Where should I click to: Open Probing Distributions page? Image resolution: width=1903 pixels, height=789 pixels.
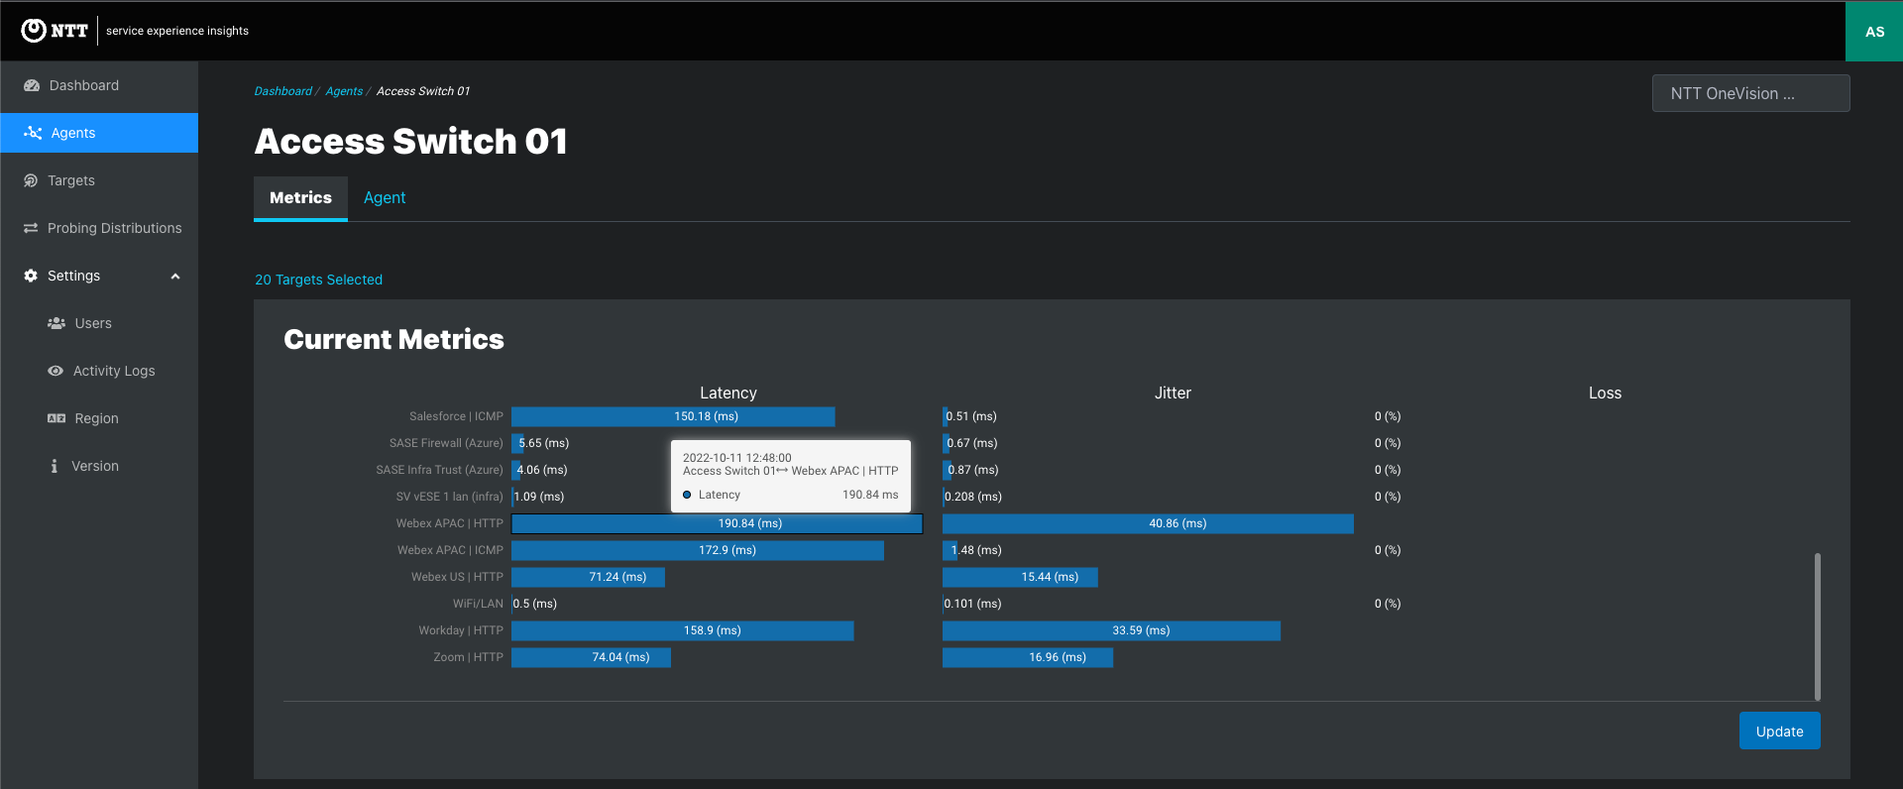[x=99, y=228]
